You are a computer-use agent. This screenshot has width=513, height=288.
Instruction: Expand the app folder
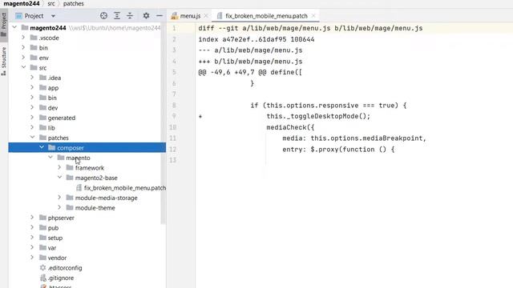pyautogui.click(x=32, y=87)
